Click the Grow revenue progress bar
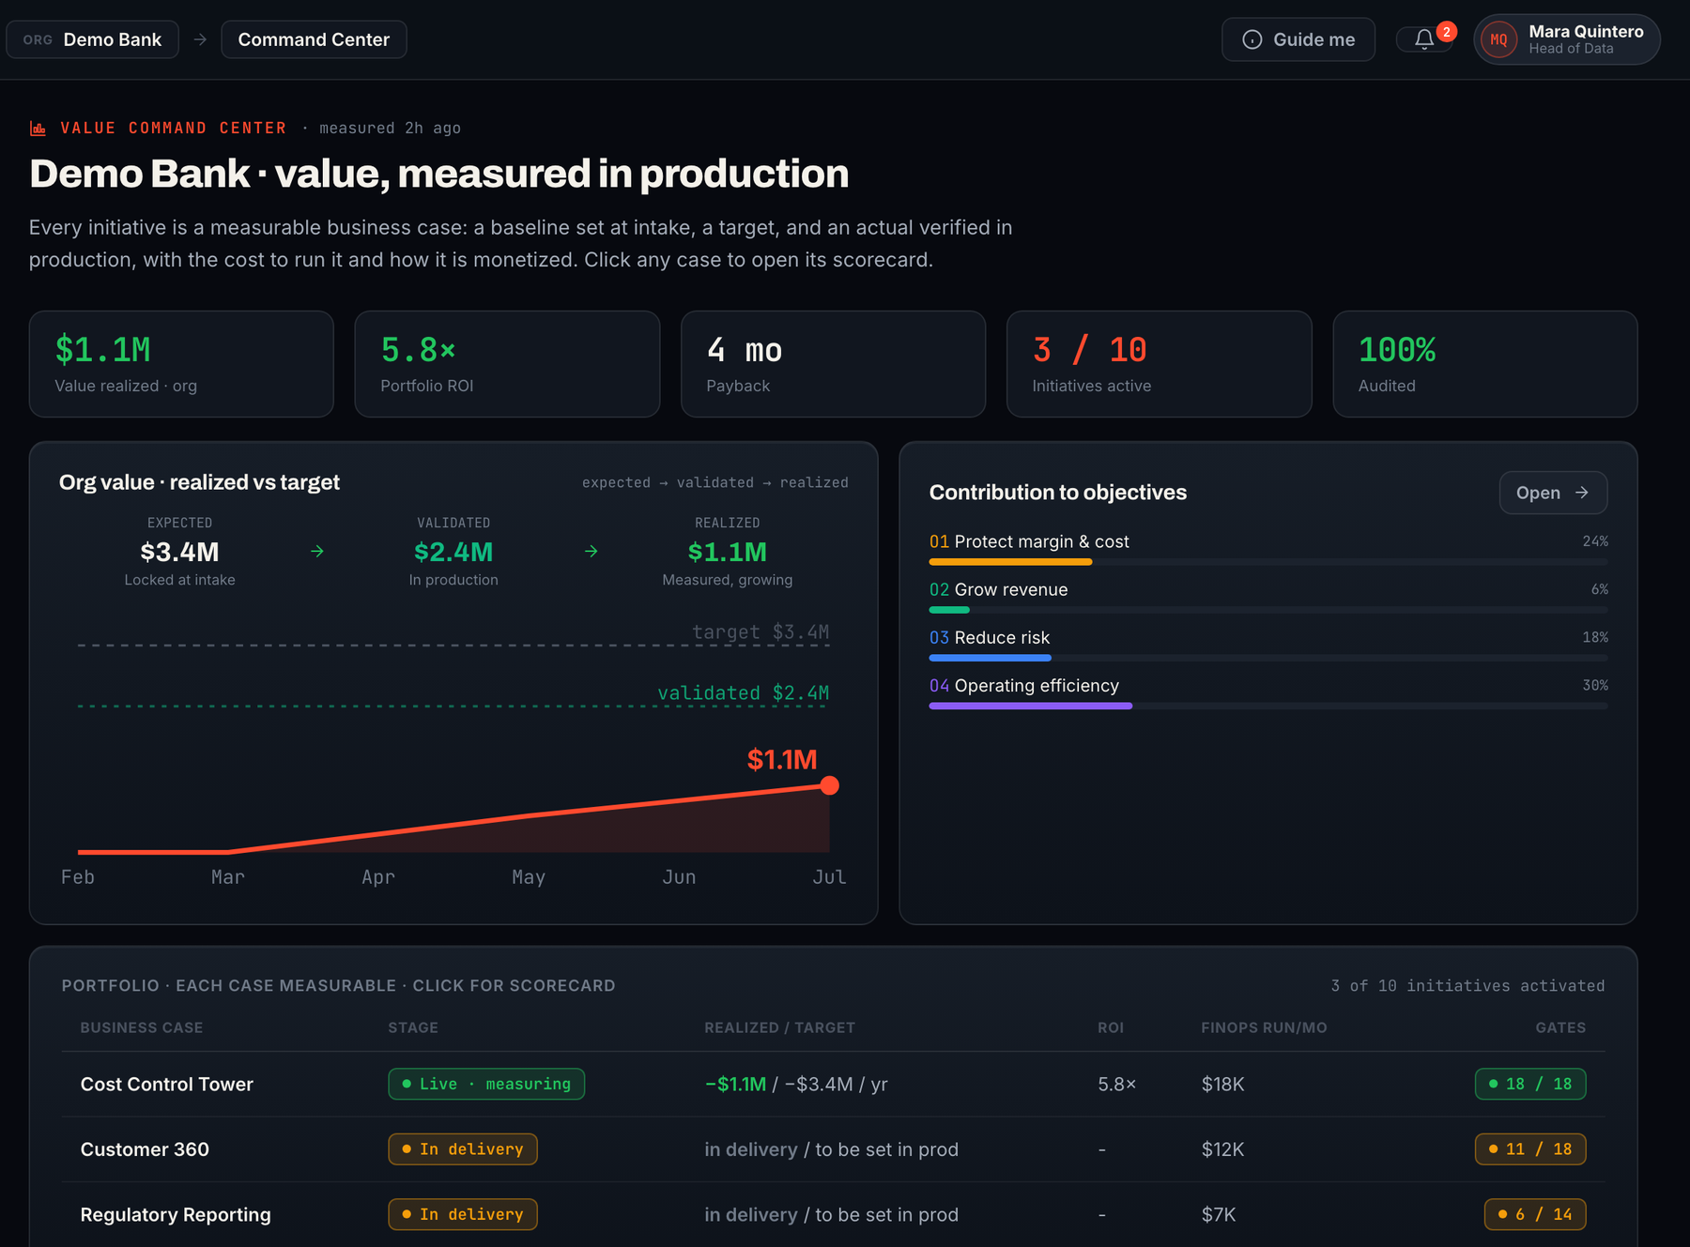 click(x=1267, y=610)
